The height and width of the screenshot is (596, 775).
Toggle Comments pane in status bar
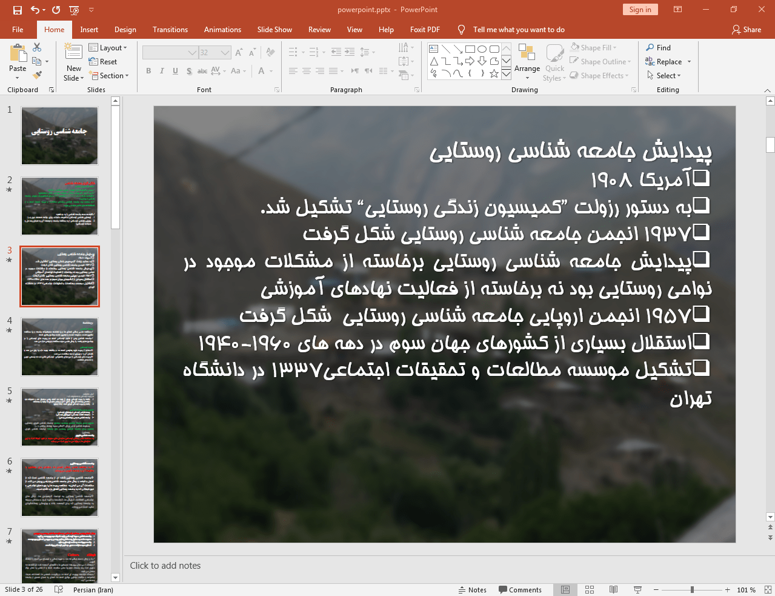pyautogui.click(x=520, y=589)
